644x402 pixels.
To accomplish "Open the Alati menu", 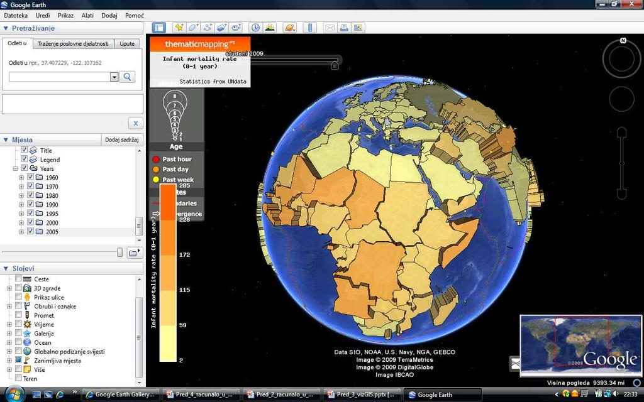I will (x=87, y=15).
